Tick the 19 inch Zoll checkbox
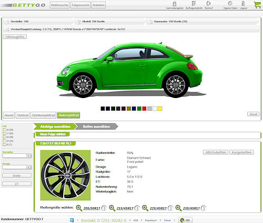This screenshot has width=263, height=223. (x=4, y=141)
